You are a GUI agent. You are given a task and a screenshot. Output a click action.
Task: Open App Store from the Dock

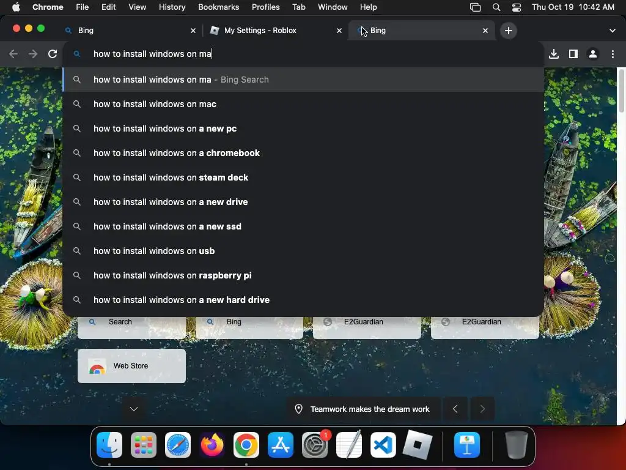(280, 445)
